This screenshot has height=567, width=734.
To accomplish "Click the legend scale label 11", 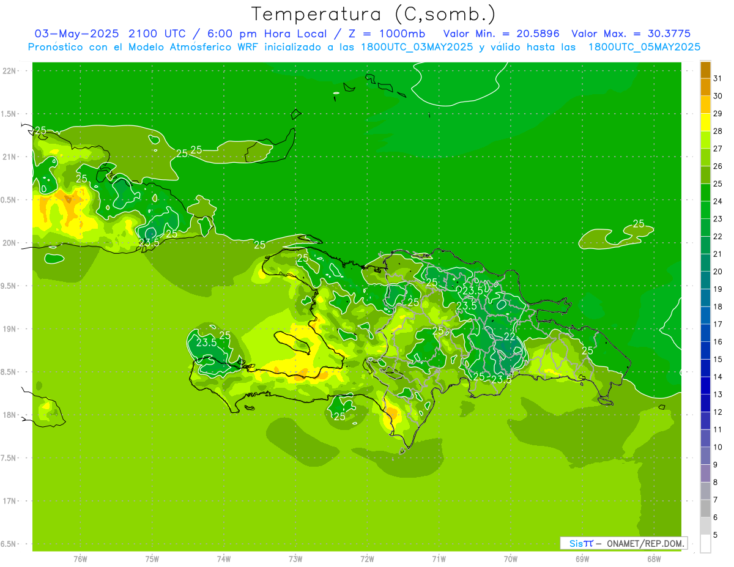I will (x=718, y=429).
